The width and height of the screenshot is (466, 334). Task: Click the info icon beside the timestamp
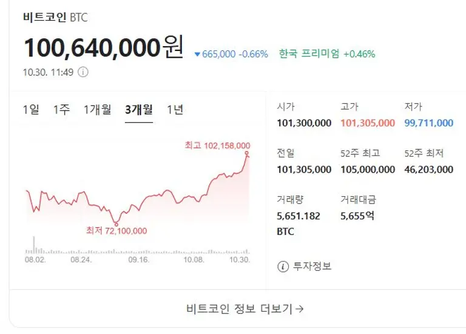coord(83,72)
